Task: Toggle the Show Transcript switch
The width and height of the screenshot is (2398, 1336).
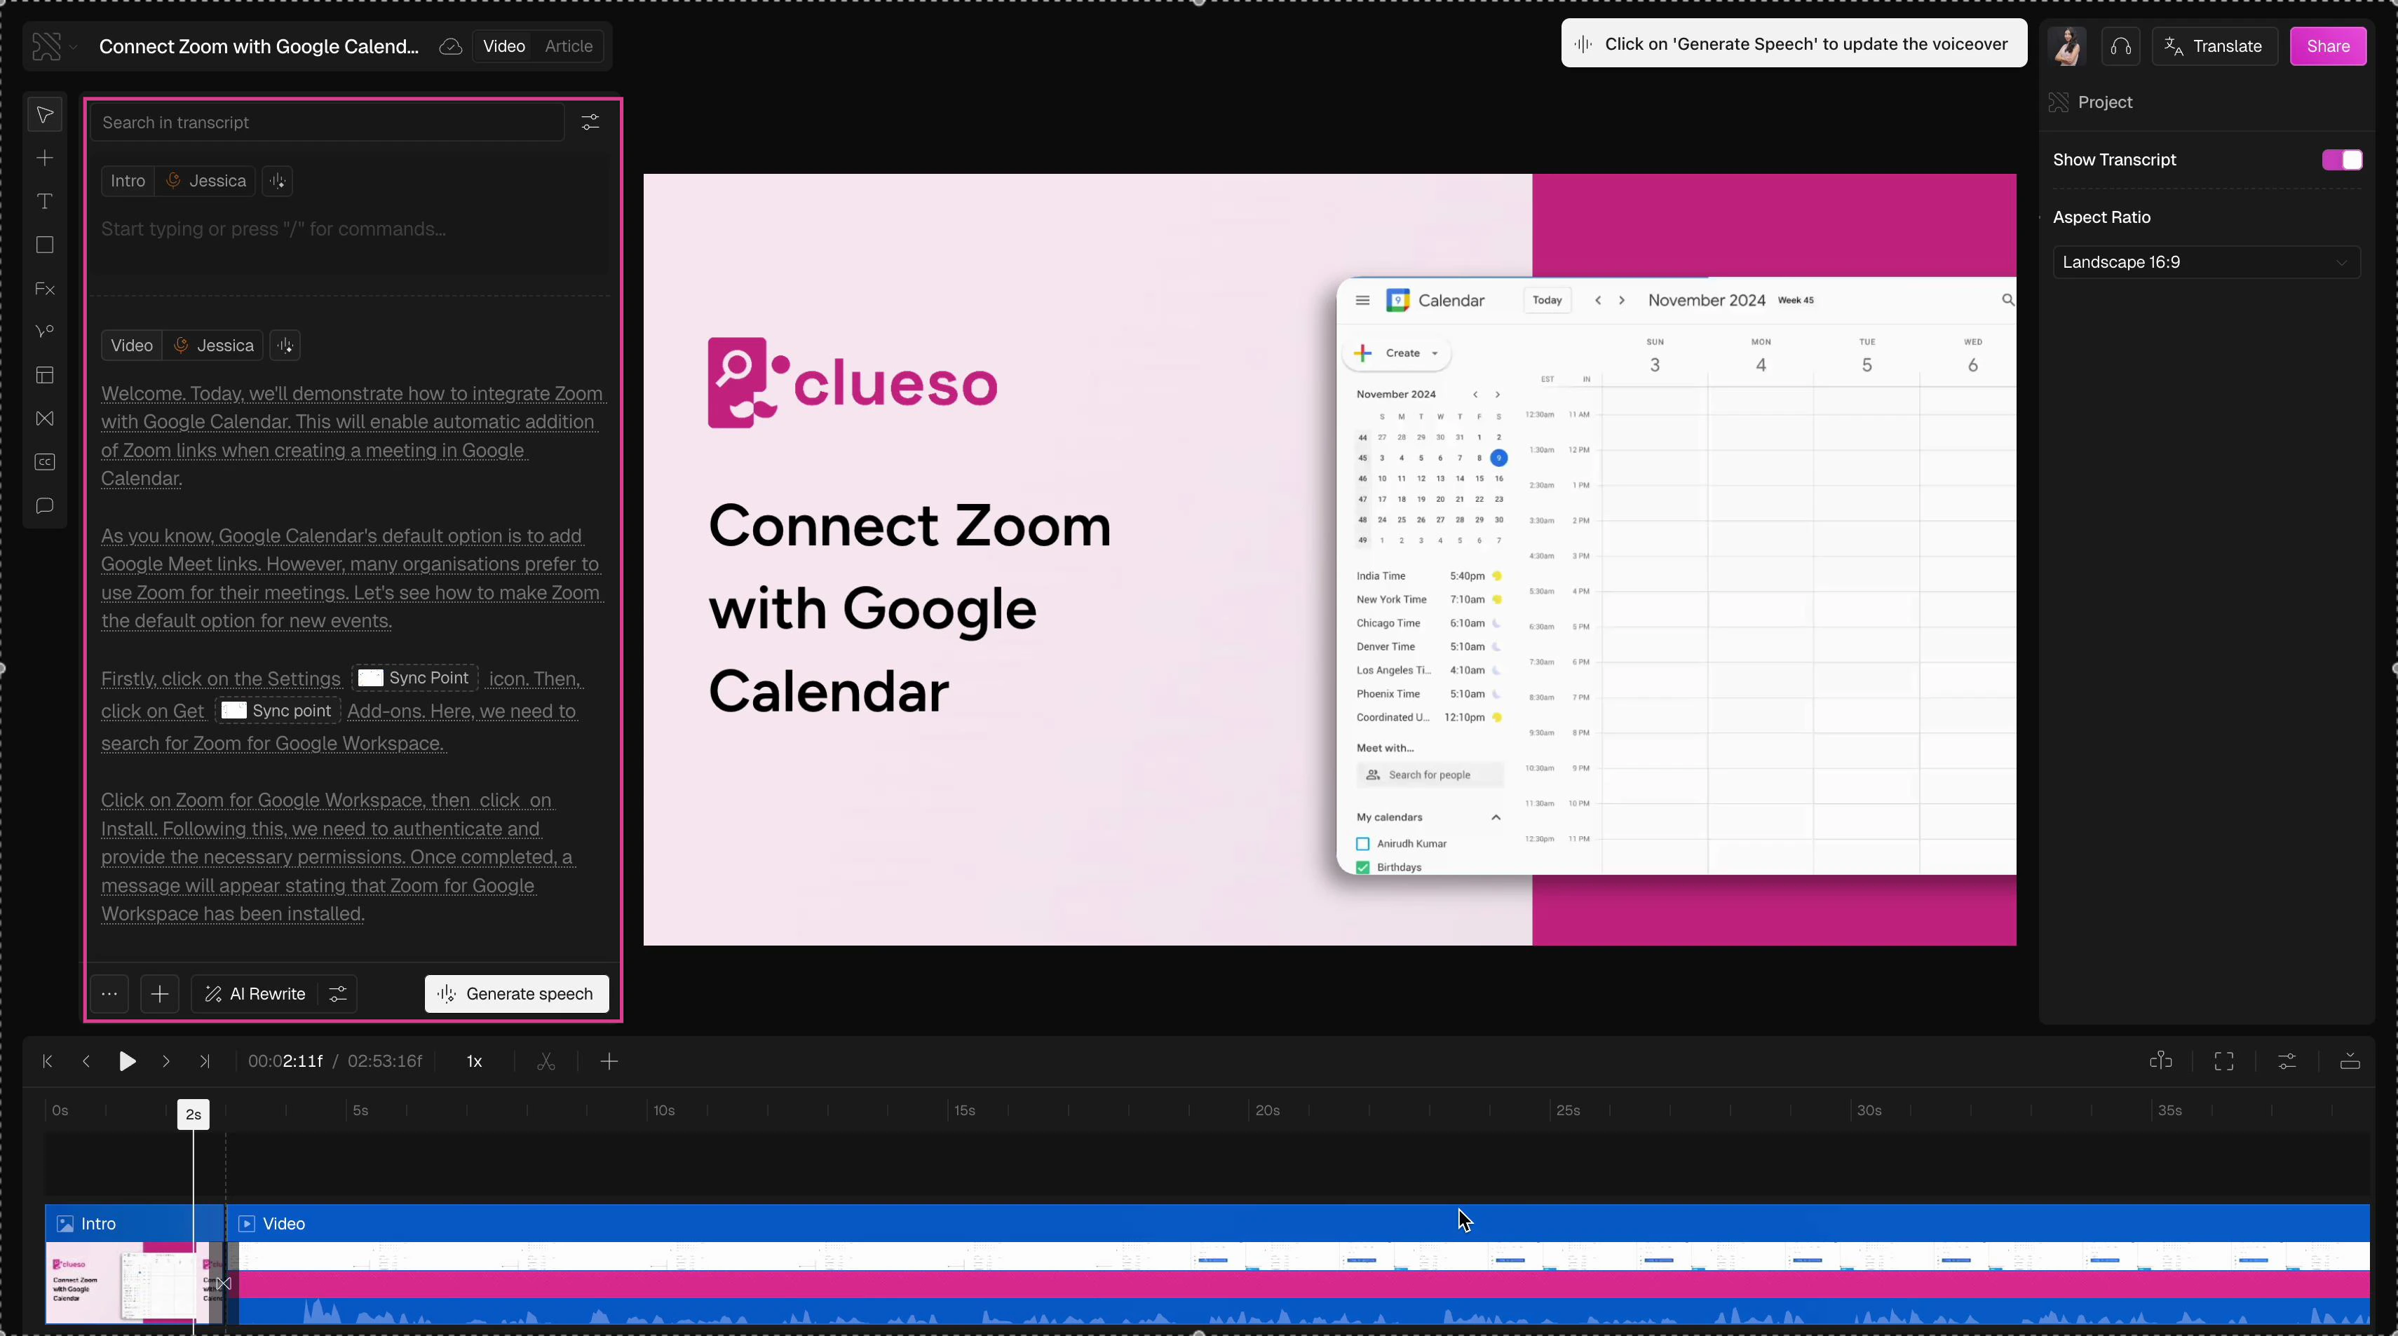Action: click(x=2341, y=160)
